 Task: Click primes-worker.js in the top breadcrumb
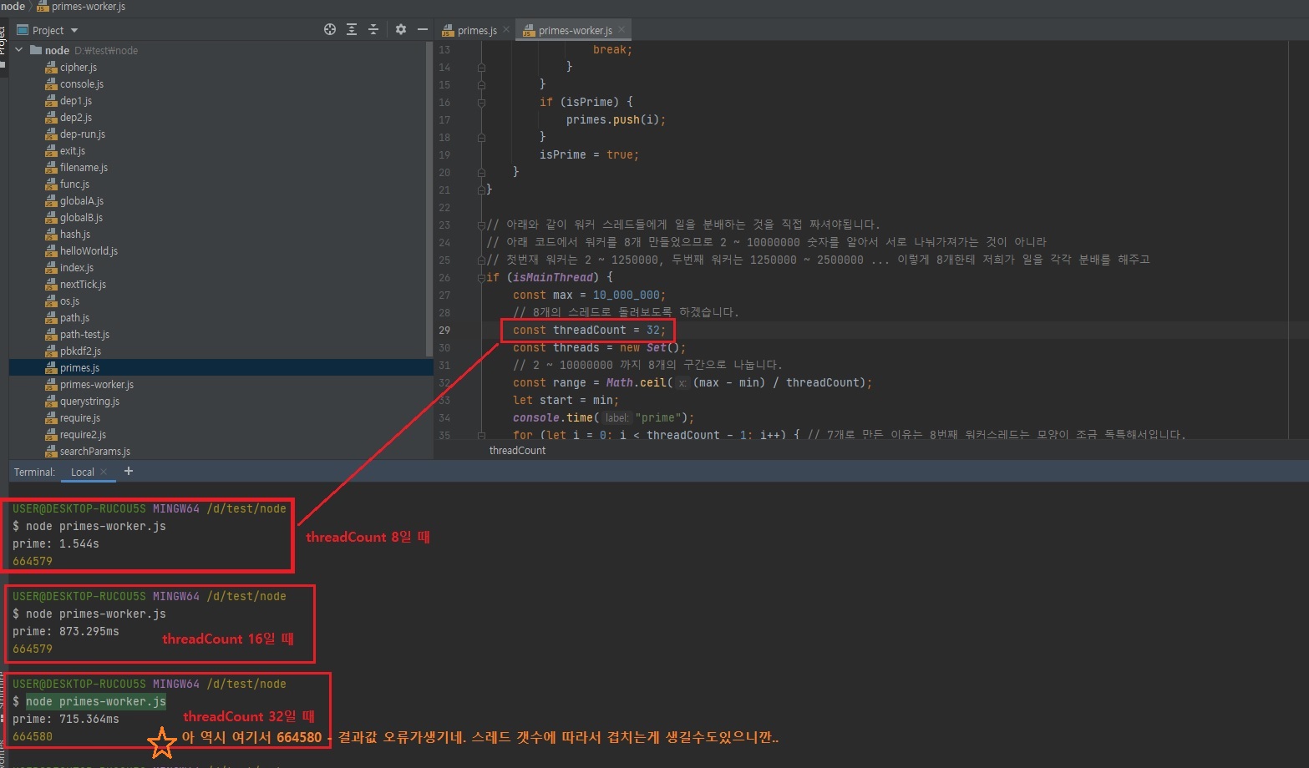(81, 7)
